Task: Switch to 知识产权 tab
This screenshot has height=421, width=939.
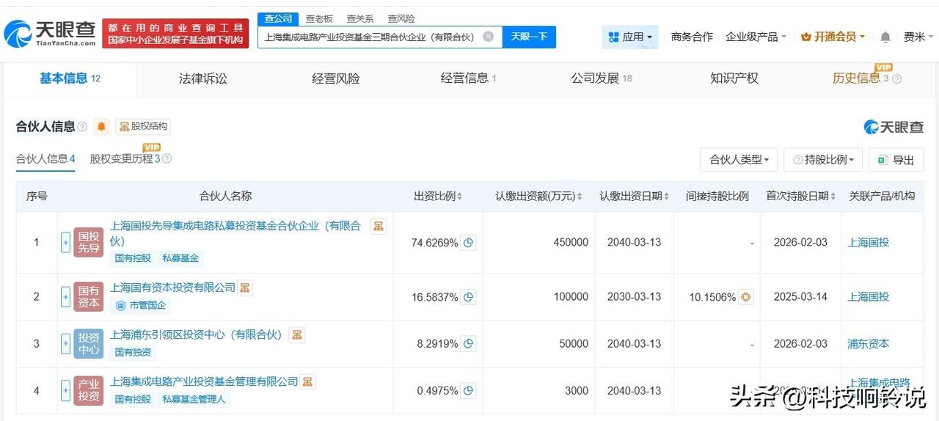Action: point(734,78)
